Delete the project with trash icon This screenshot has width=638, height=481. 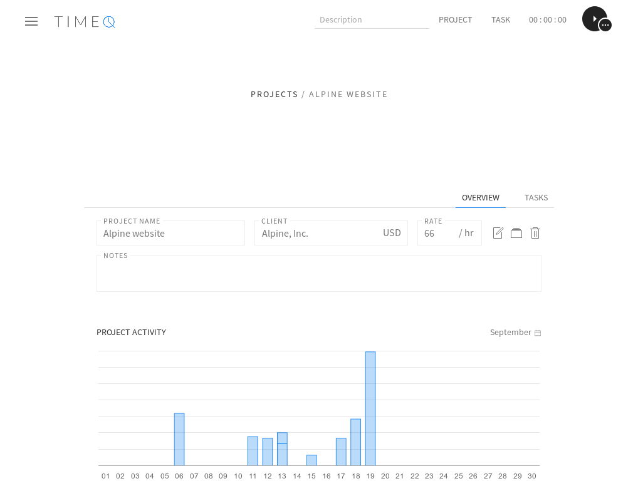(x=535, y=233)
